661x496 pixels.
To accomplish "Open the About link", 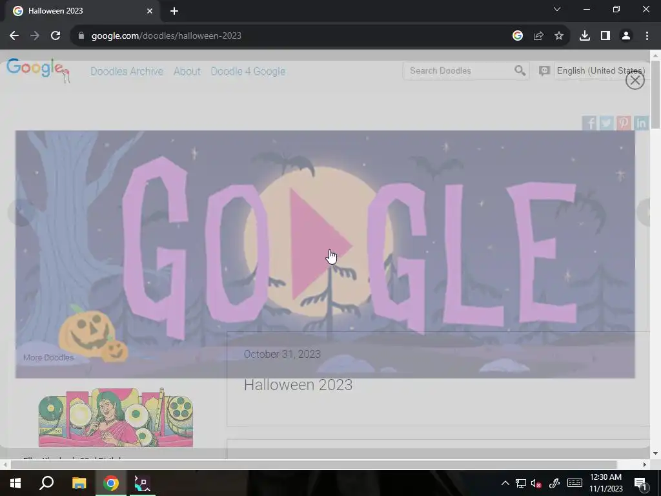I will click(x=187, y=71).
